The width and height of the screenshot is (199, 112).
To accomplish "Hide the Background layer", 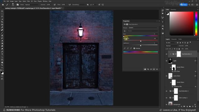I will tap(167, 105).
